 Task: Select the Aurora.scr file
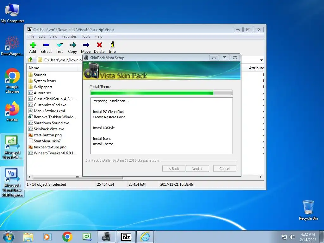coord(42,93)
